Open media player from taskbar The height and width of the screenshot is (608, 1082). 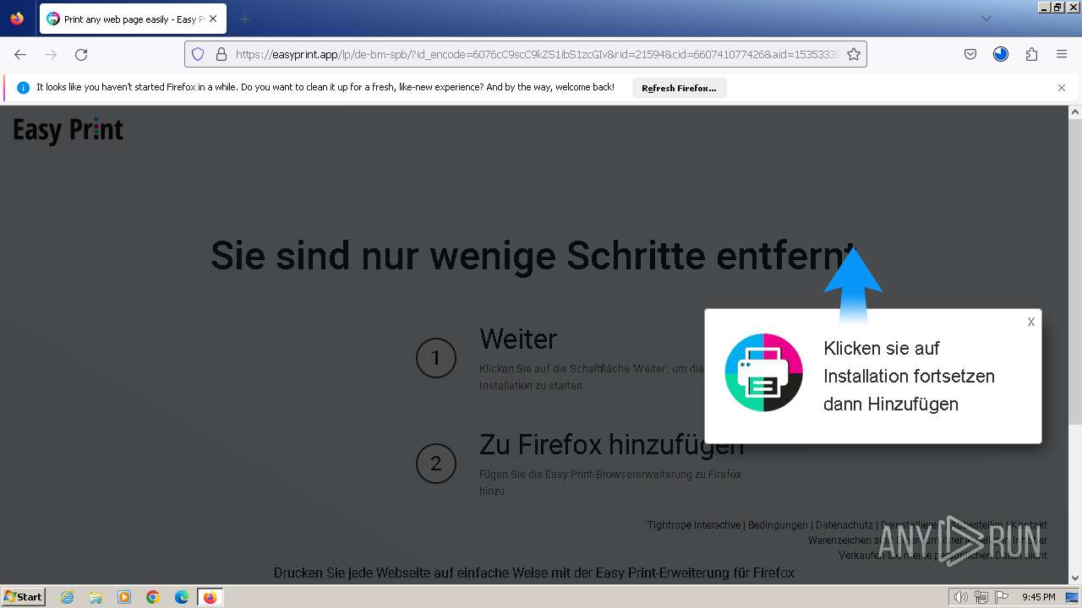[124, 597]
